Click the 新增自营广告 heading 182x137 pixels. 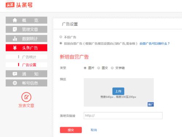[x=74, y=57]
